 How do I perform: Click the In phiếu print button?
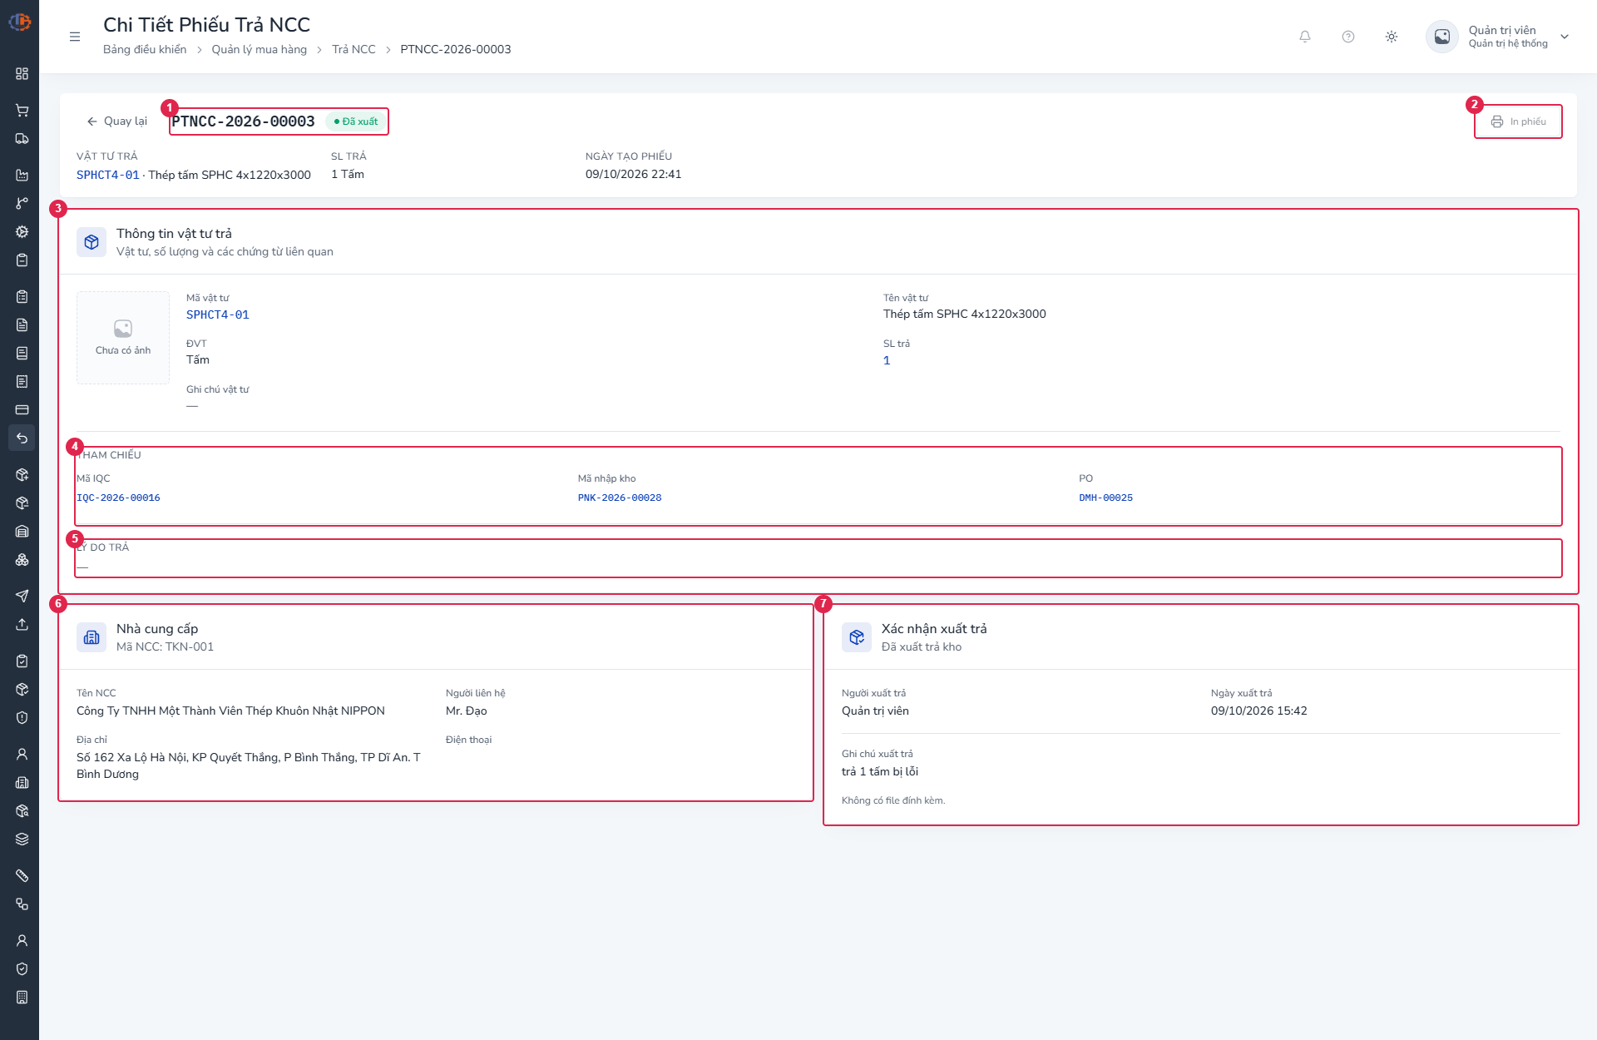pyautogui.click(x=1518, y=121)
